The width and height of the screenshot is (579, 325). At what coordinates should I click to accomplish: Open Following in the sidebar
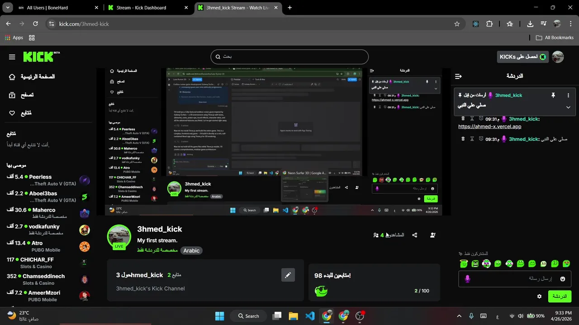point(20,113)
